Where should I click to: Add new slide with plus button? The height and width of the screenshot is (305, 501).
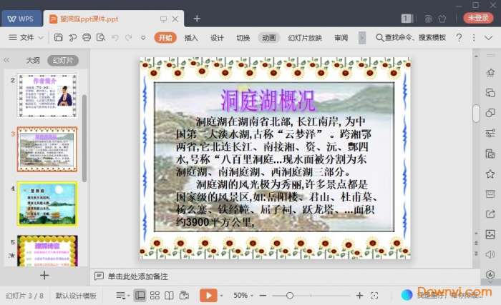[44, 275]
